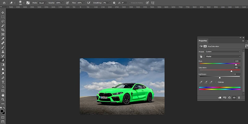Open the Smoothing dropdown arrow
The image size is (248, 124).
(110, 3)
